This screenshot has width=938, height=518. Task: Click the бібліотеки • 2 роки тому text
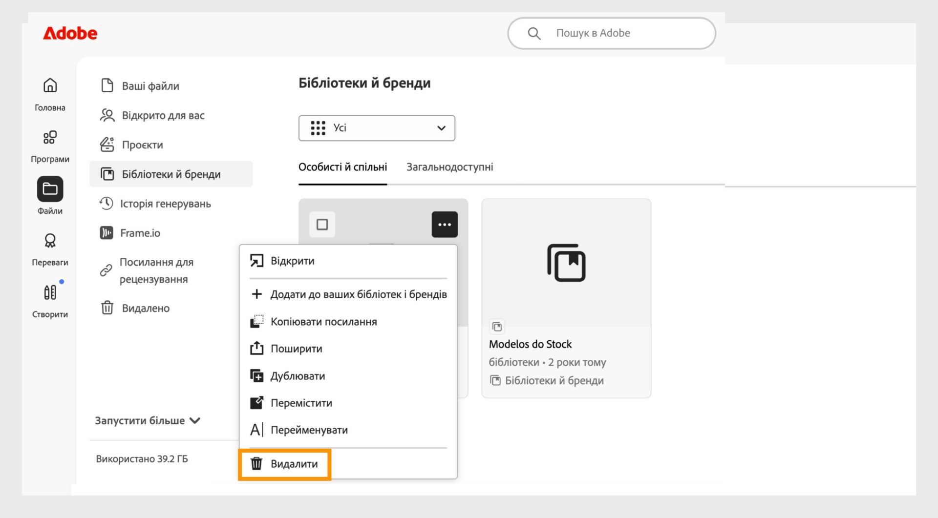tap(547, 362)
